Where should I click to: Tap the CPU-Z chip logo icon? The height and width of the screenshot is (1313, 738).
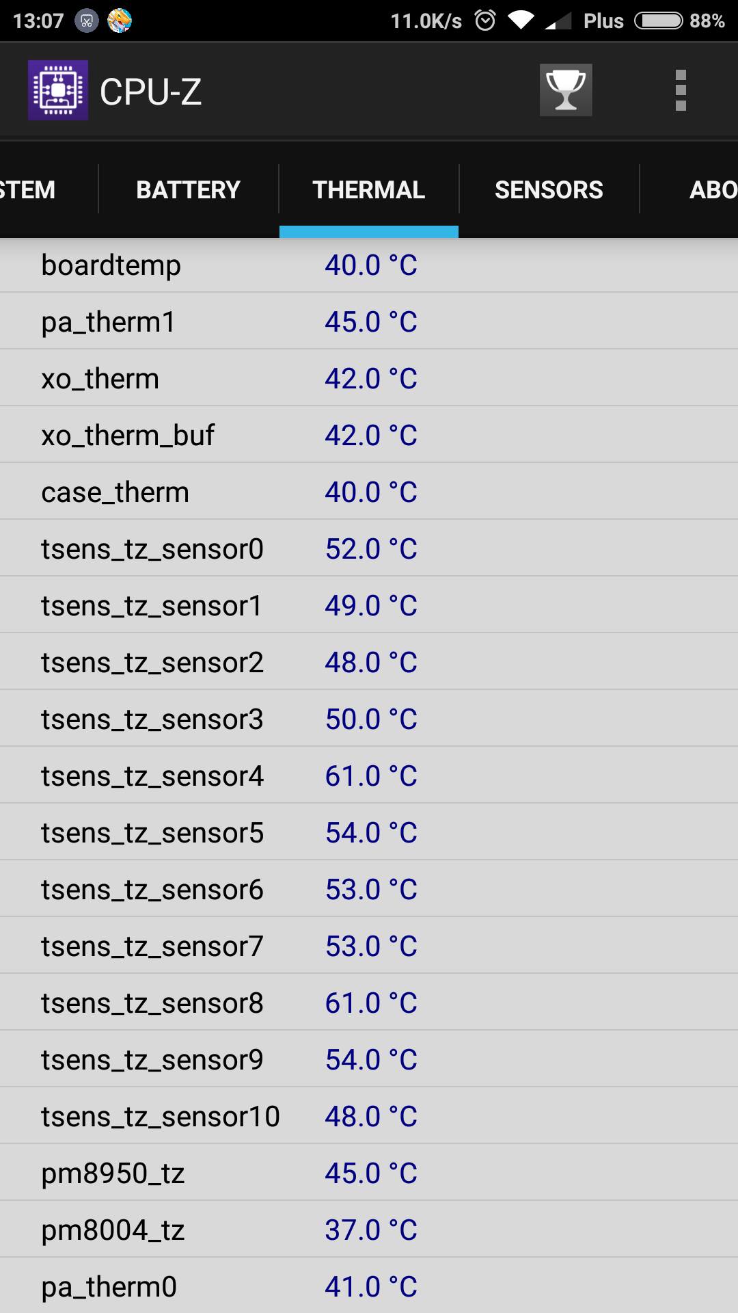(58, 90)
